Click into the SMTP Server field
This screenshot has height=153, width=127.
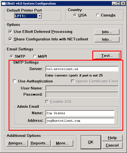coord(82,69)
